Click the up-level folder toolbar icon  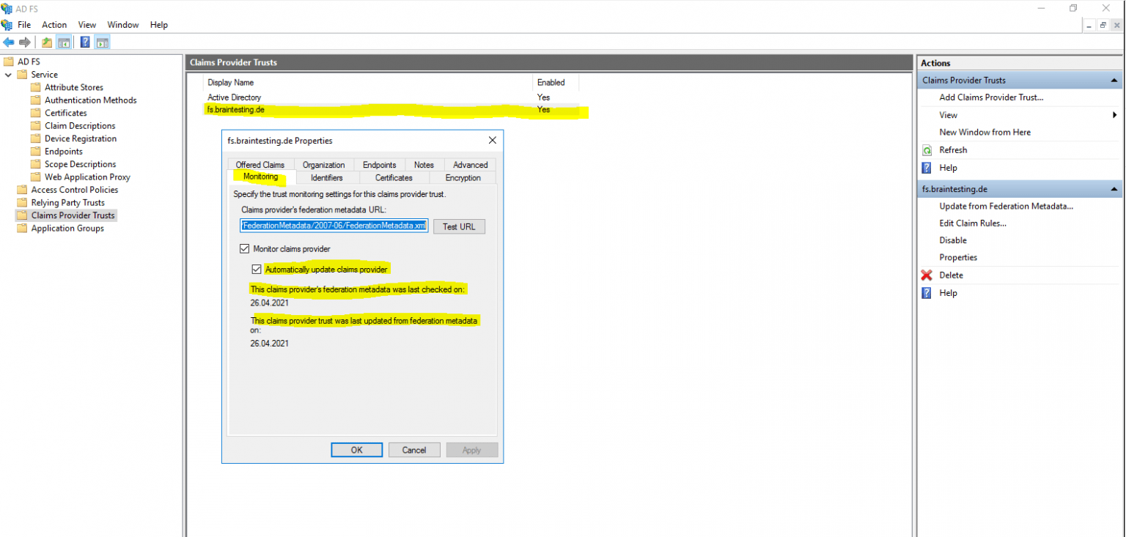(x=45, y=42)
